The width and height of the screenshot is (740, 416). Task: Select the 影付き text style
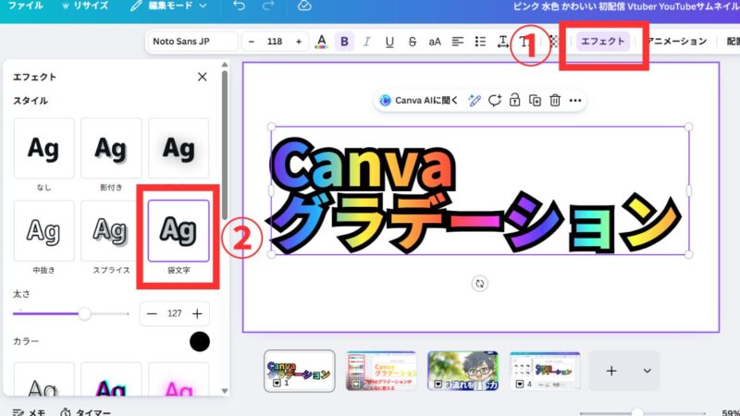pos(111,149)
